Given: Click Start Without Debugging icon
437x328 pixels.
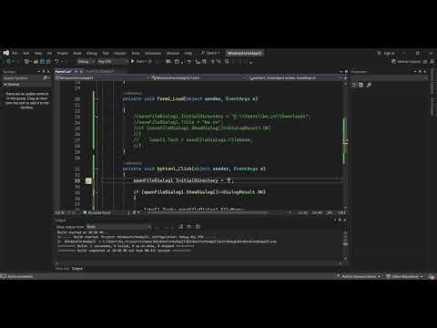Looking at the screenshot, I should (150, 62).
